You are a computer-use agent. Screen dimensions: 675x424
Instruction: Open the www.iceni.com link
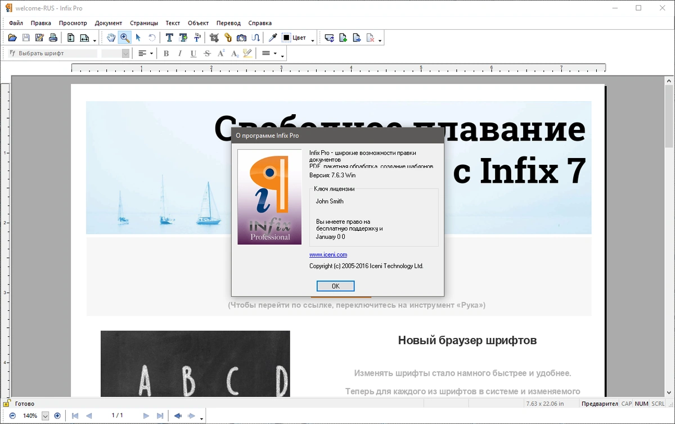[x=328, y=255]
